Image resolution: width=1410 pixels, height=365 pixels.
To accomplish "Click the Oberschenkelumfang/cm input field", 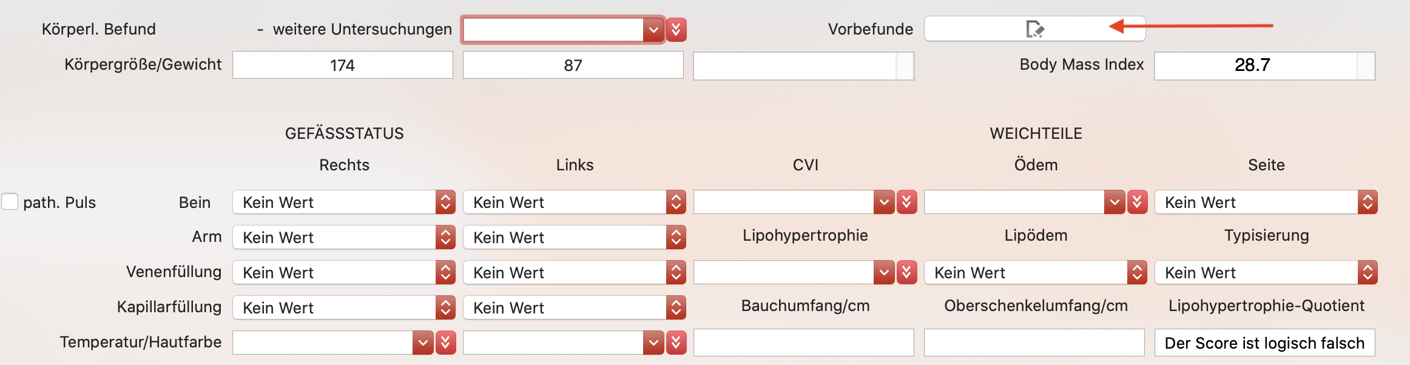I will [1034, 343].
